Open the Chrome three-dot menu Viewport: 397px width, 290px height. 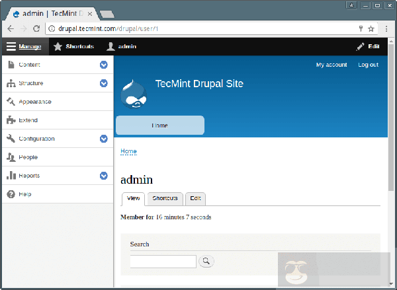[386, 28]
